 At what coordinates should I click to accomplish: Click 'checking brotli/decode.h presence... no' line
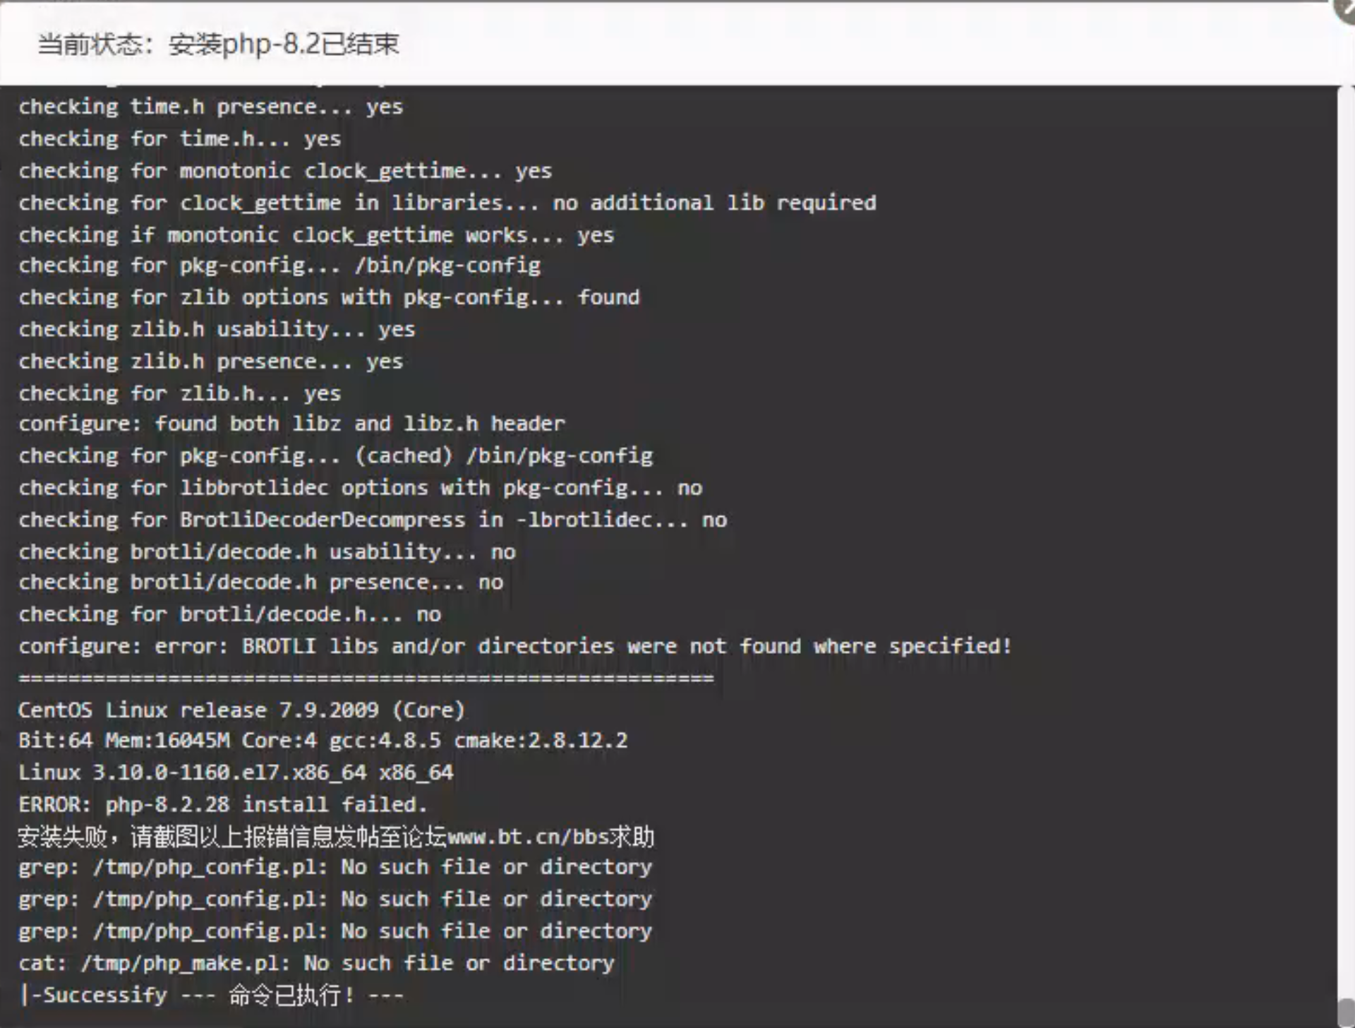tap(261, 583)
